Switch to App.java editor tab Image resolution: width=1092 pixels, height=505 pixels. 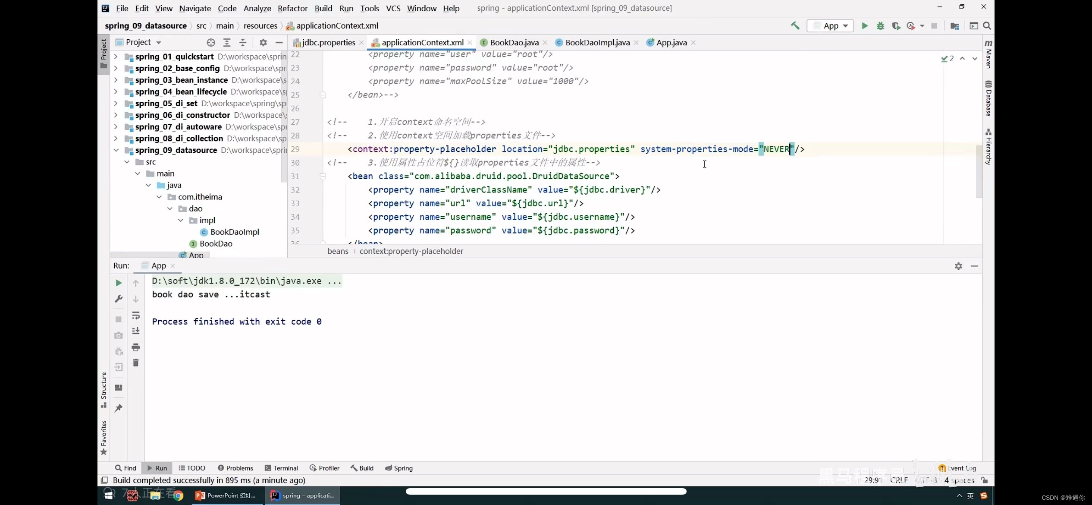[x=671, y=42]
